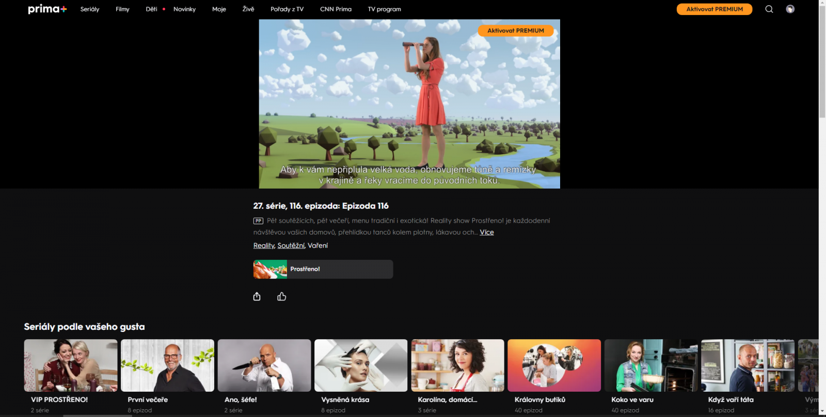This screenshot has height=417, width=826.
Task: Click the prima+ logo
Action: coord(47,9)
